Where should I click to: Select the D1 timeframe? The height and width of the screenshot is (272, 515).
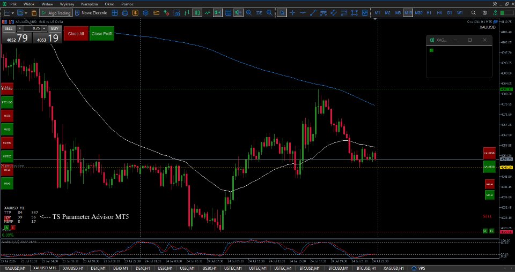pyautogui.click(x=450, y=13)
